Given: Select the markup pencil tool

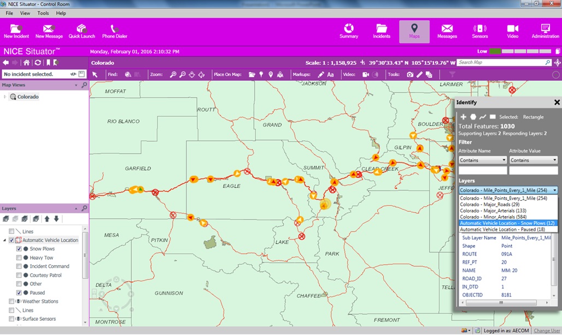Looking at the screenshot, I should tap(321, 74).
